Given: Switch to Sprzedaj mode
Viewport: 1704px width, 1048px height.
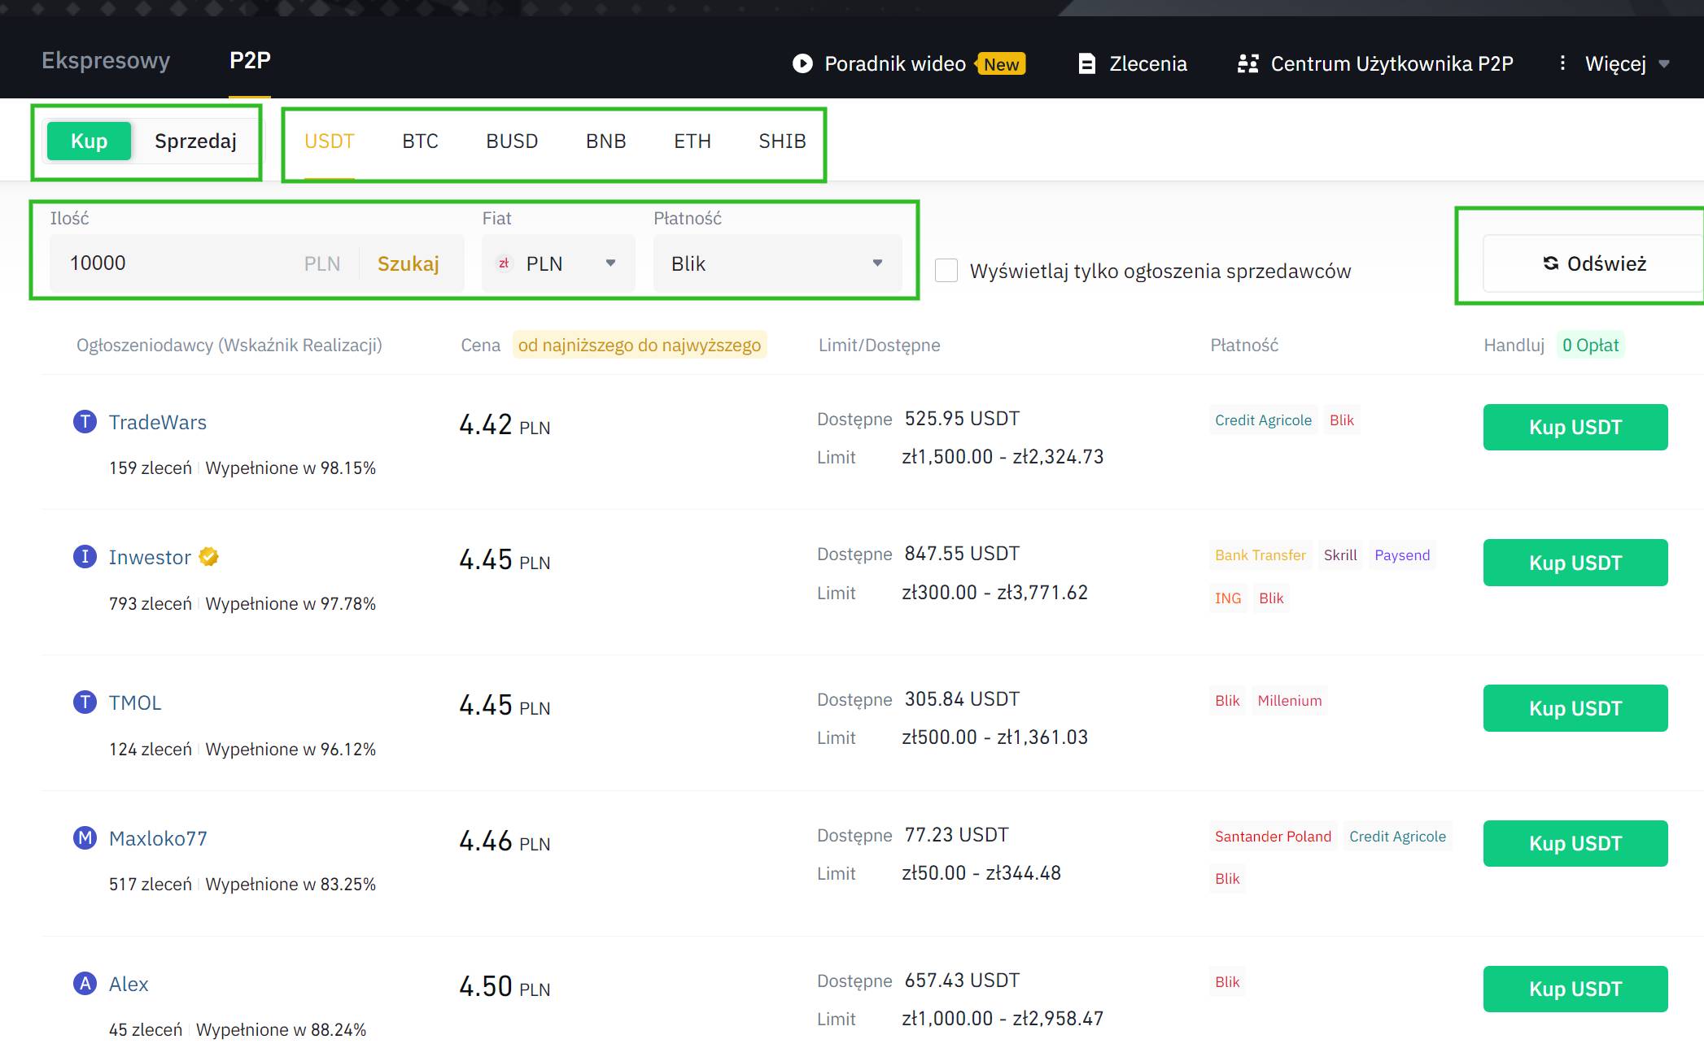Looking at the screenshot, I should tap(195, 141).
